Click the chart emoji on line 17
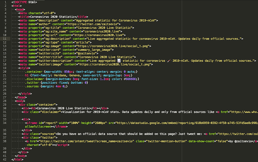 click(119, 61)
